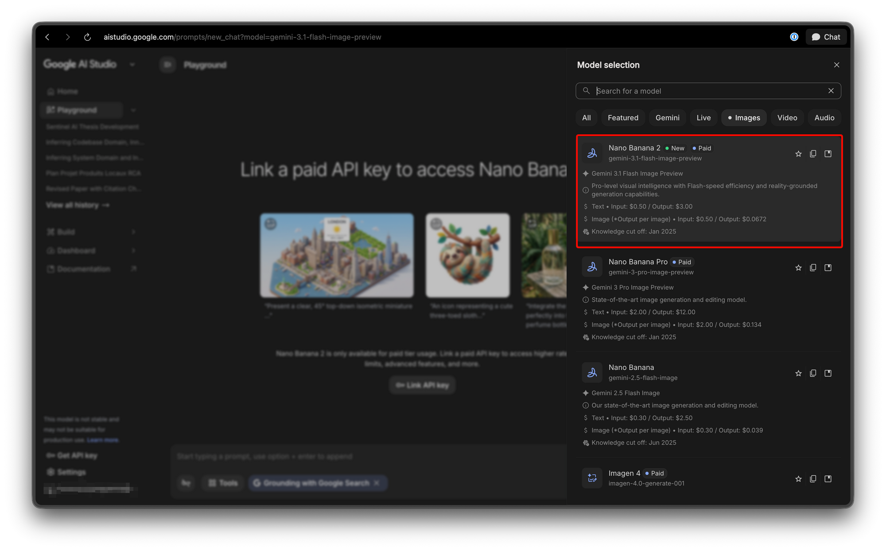Open View all history link
886x551 pixels.
pyautogui.click(x=78, y=205)
